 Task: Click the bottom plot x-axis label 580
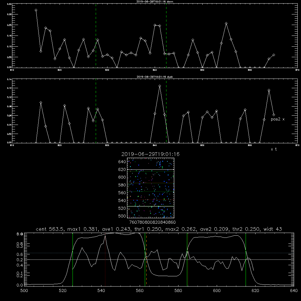pyautogui.click(x=178, y=290)
